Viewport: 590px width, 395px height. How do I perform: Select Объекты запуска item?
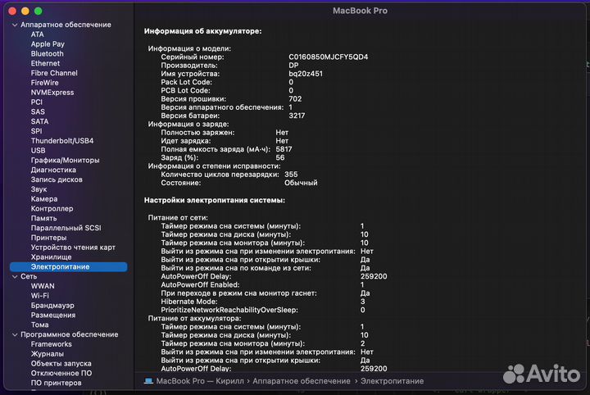click(61, 363)
